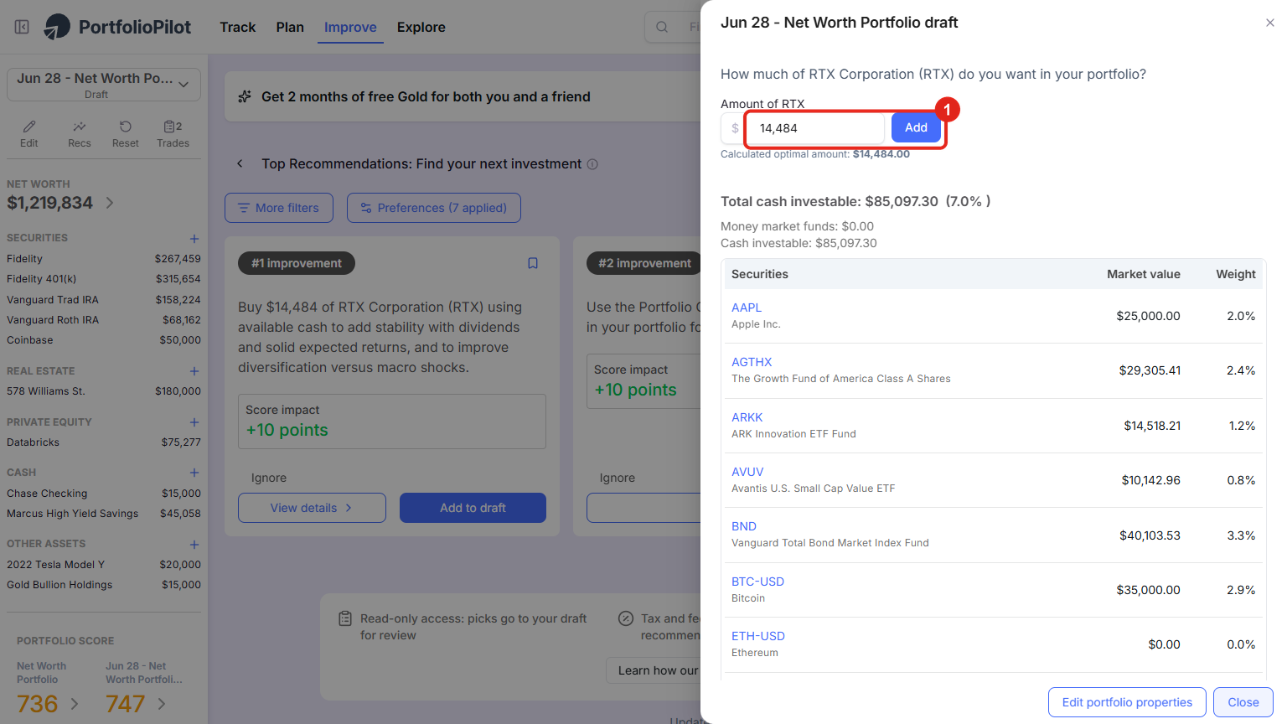This screenshot has width=1287, height=724.
Task: Open More filters
Action: coord(279,208)
